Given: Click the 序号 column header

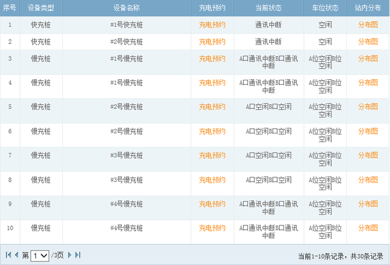Looking at the screenshot, I should tap(10, 8).
